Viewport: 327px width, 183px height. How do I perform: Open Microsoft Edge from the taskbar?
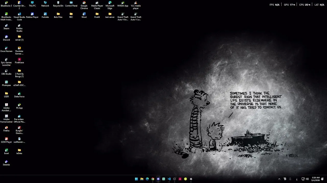tap(147, 179)
